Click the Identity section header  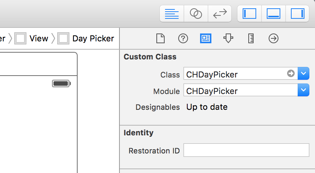pyautogui.click(x=139, y=133)
